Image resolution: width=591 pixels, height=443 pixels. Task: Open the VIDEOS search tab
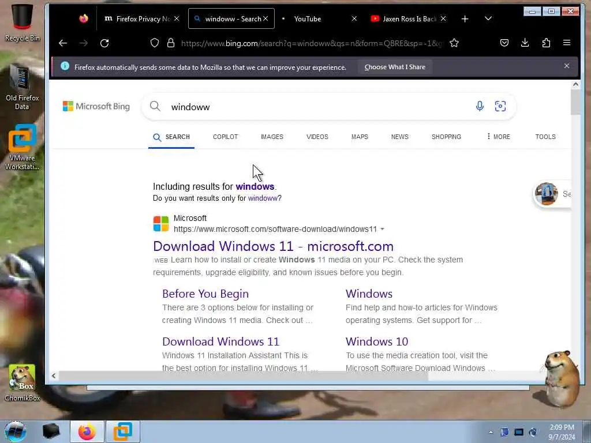tap(317, 137)
